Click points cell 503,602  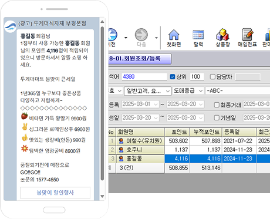(x=177, y=141)
